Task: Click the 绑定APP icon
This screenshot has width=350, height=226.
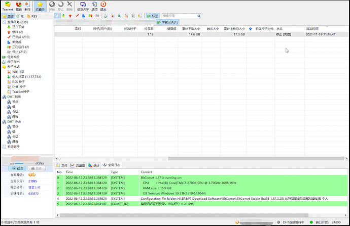Action: (83, 6)
